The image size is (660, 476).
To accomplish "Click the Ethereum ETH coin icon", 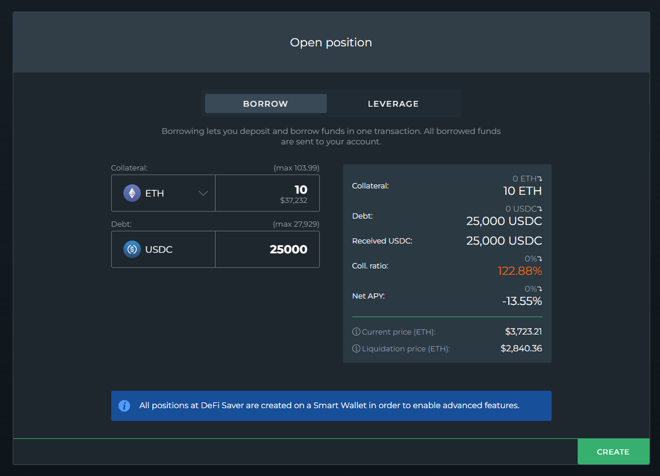I will click(x=132, y=193).
